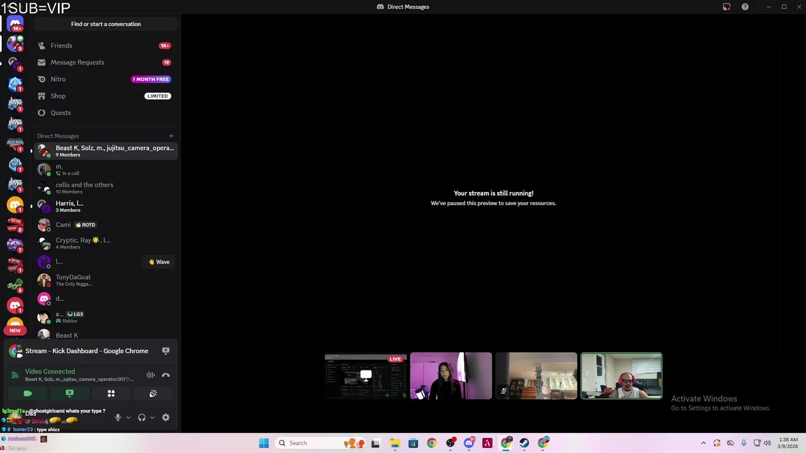
Task: Open User Settings gear
Action: 166,417
